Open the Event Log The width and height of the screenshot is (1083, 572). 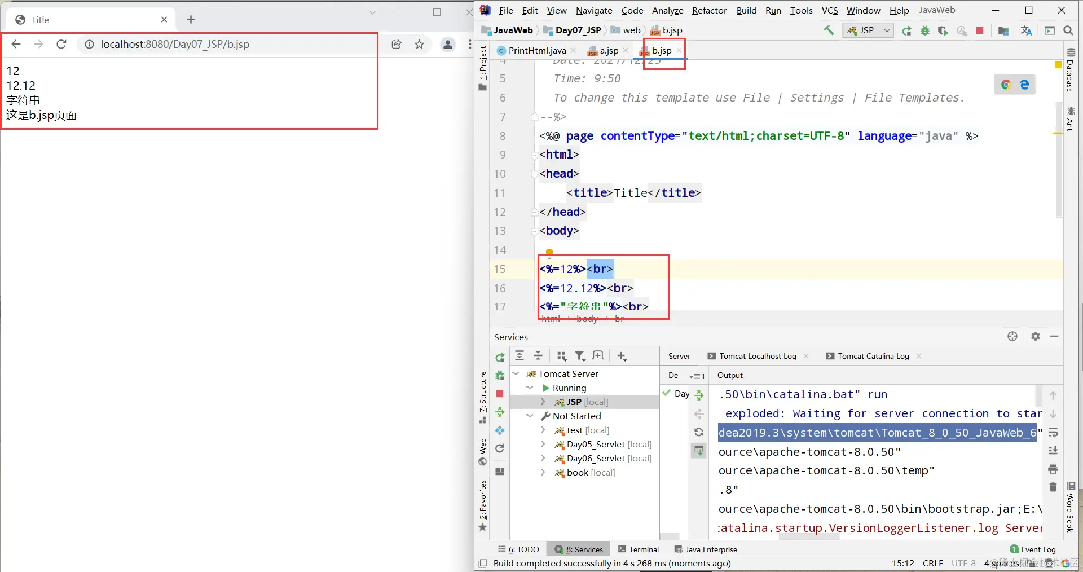click(1033, 549)
